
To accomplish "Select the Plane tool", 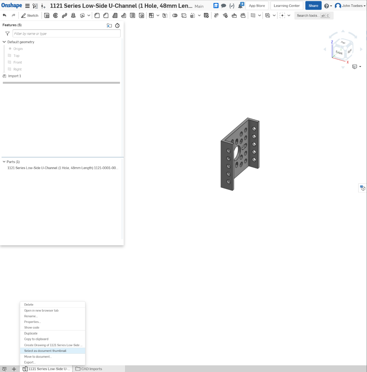I will coord(253,15).
